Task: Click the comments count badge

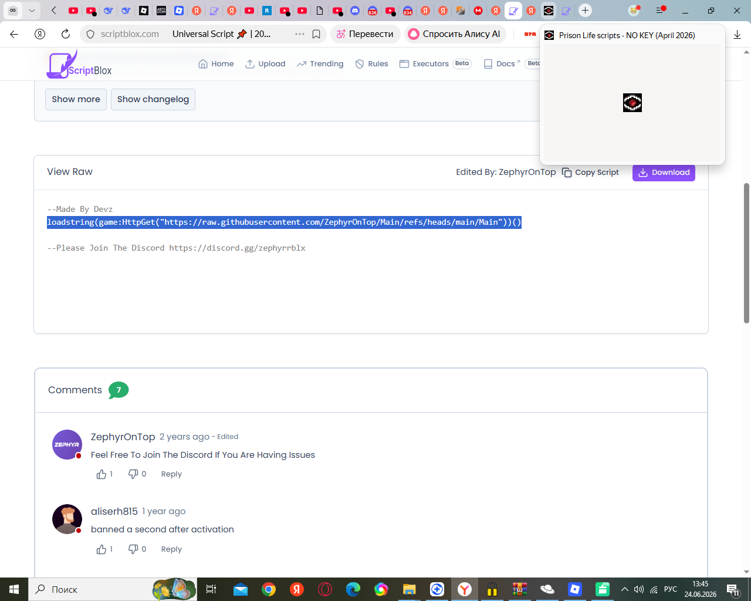Action: [x=119, y=390]
